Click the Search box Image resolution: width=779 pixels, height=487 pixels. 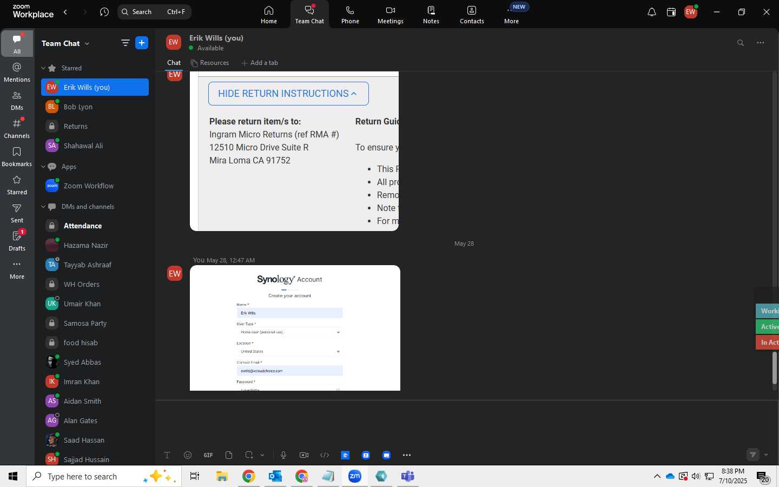click(154, 12)
